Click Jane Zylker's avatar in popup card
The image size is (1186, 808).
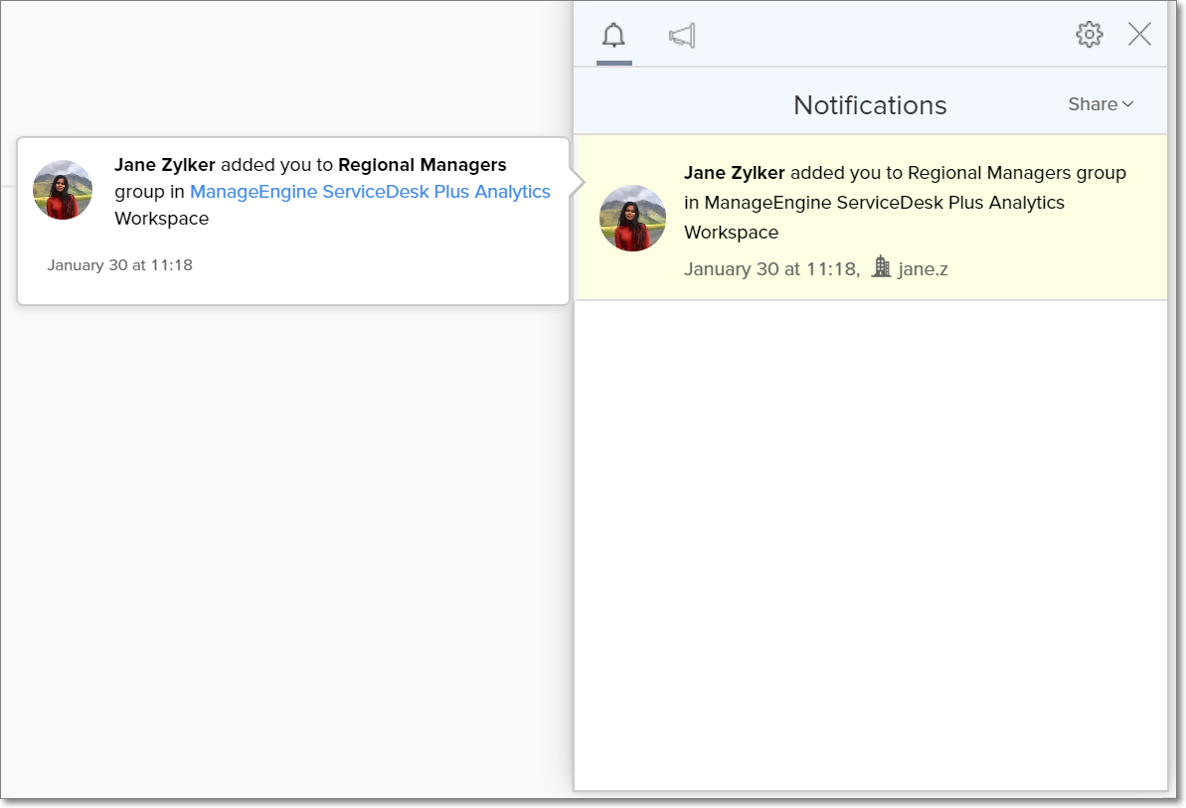pyautogui.click(x=63, y=190)
